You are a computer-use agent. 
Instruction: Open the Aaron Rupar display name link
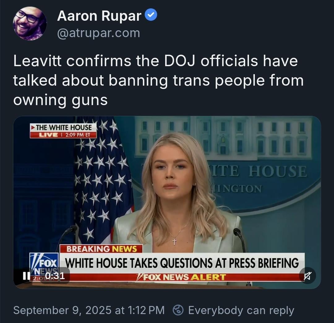[x=99, y=16]
